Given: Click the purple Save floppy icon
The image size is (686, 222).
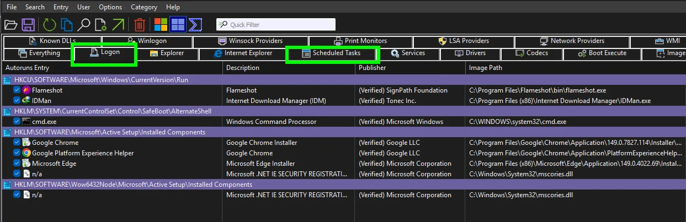Looking at the screenshot, I should pyautogui.click(x=29, y=25).
